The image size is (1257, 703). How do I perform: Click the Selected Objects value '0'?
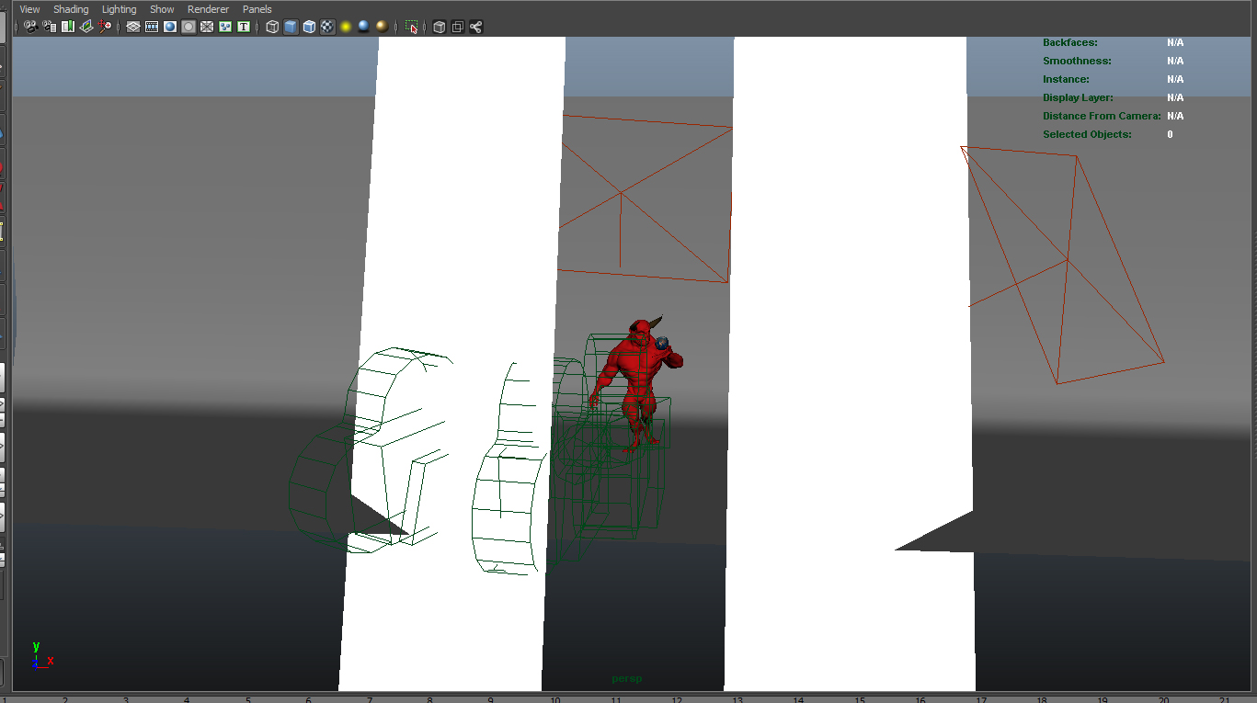1170,134
